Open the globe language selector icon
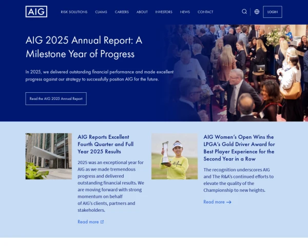This screenshot has height=246, width=308. 257,12
